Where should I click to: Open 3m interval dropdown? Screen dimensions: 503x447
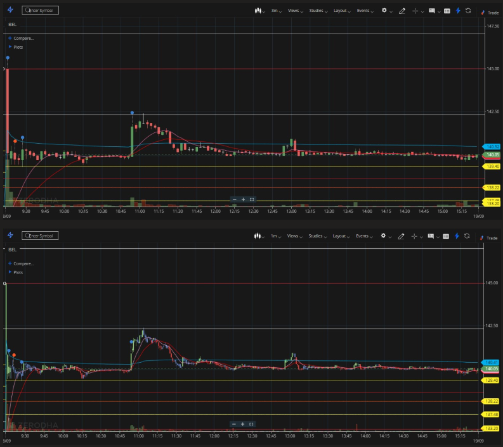click(276, 11)
